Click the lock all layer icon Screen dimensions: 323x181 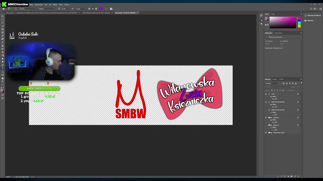[x=283, y=90]
